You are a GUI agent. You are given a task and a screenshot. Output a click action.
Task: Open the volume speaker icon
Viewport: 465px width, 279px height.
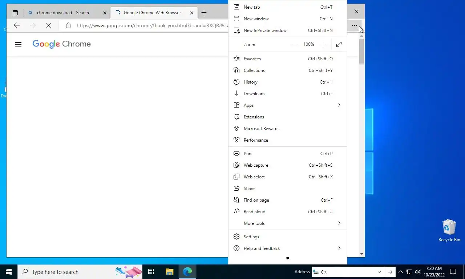click(x=417, y=272)
